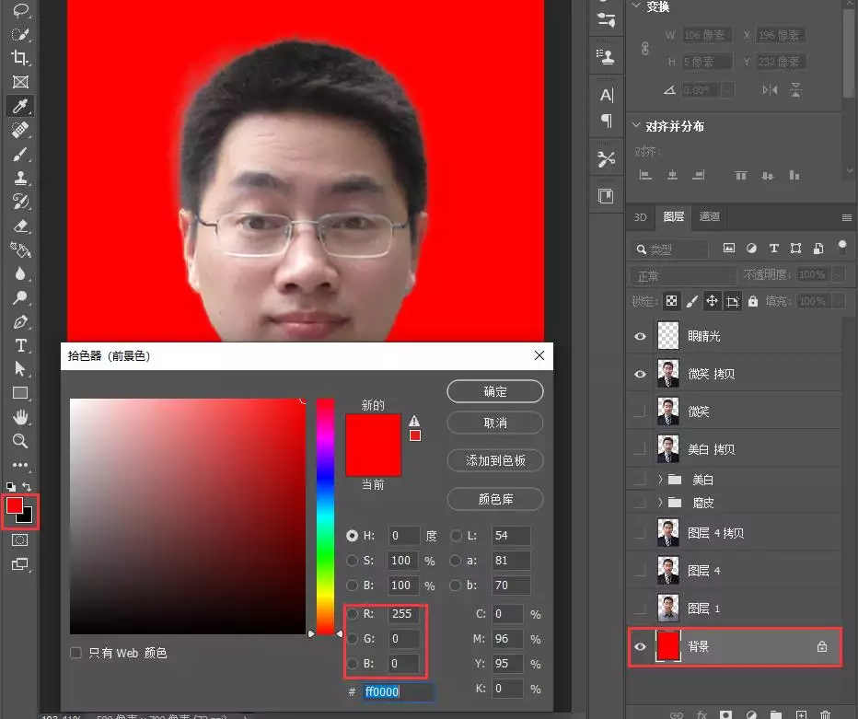Image resolution: width=858 pixels, height=719 pixels.
Task: Select the L lightness radio button
Action: 456,536
